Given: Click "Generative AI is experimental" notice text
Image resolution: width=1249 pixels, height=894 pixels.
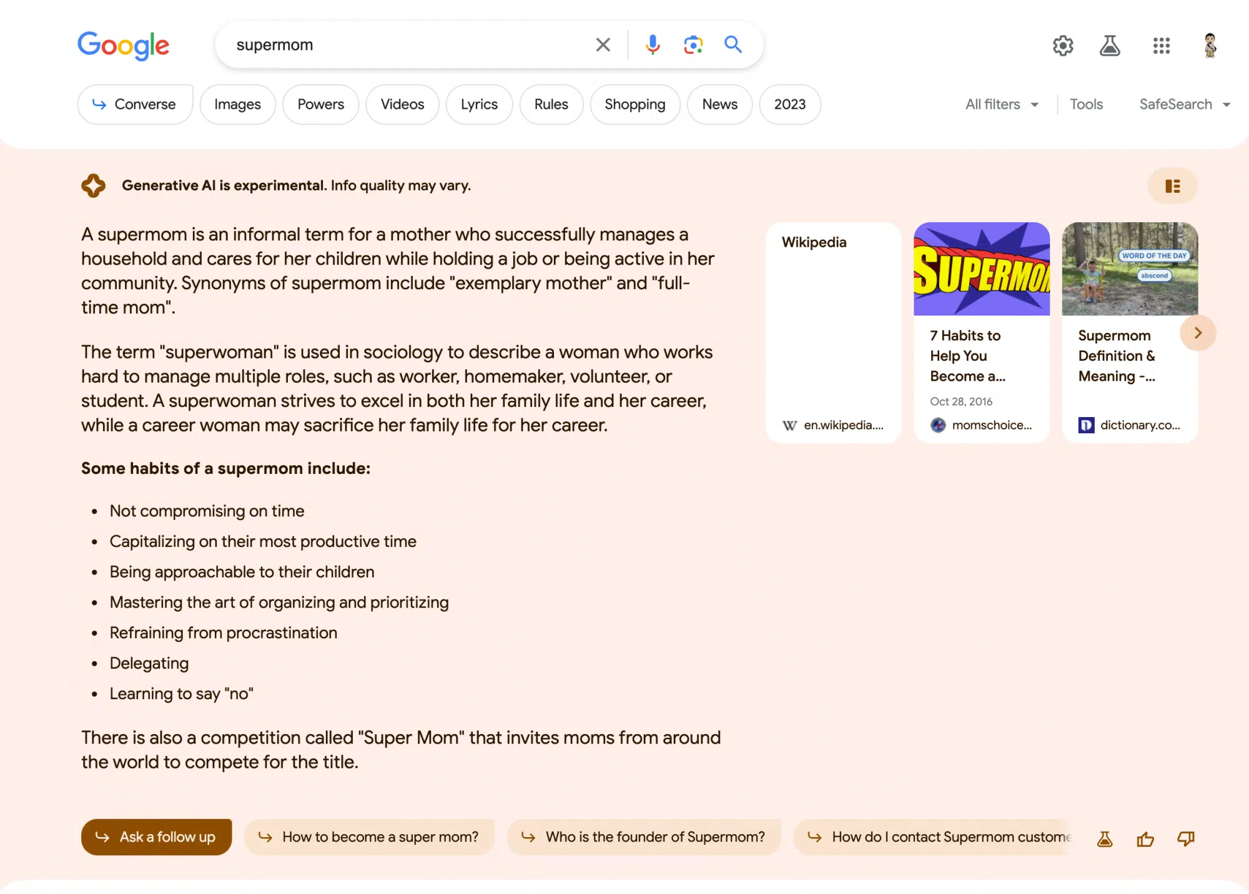Looking at the screenshot, I should tap(224, 185).
